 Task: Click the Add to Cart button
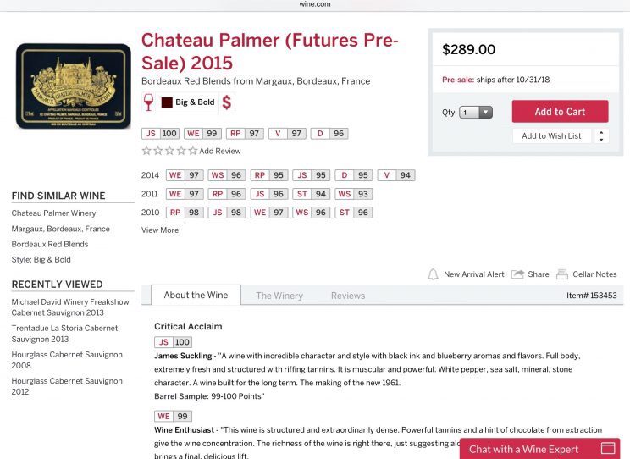560,111
